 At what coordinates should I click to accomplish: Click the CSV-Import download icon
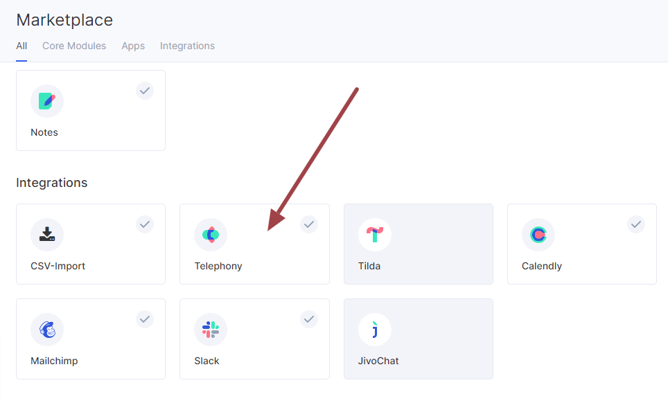point(47,235)
